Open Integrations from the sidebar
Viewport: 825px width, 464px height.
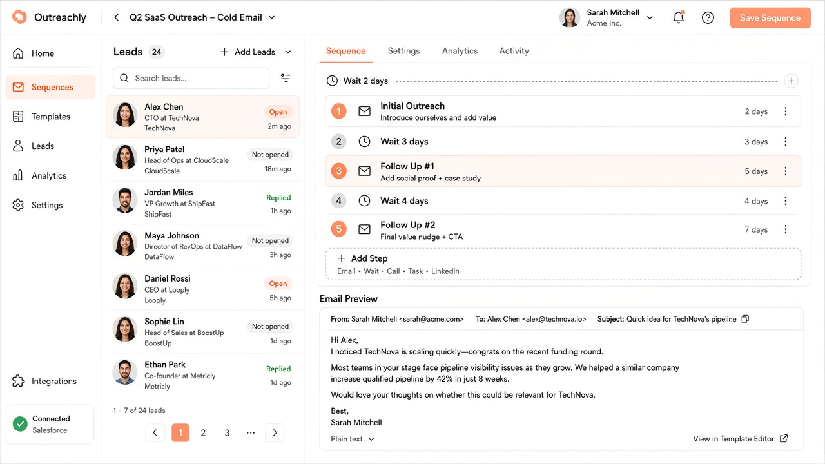[50, 381]
